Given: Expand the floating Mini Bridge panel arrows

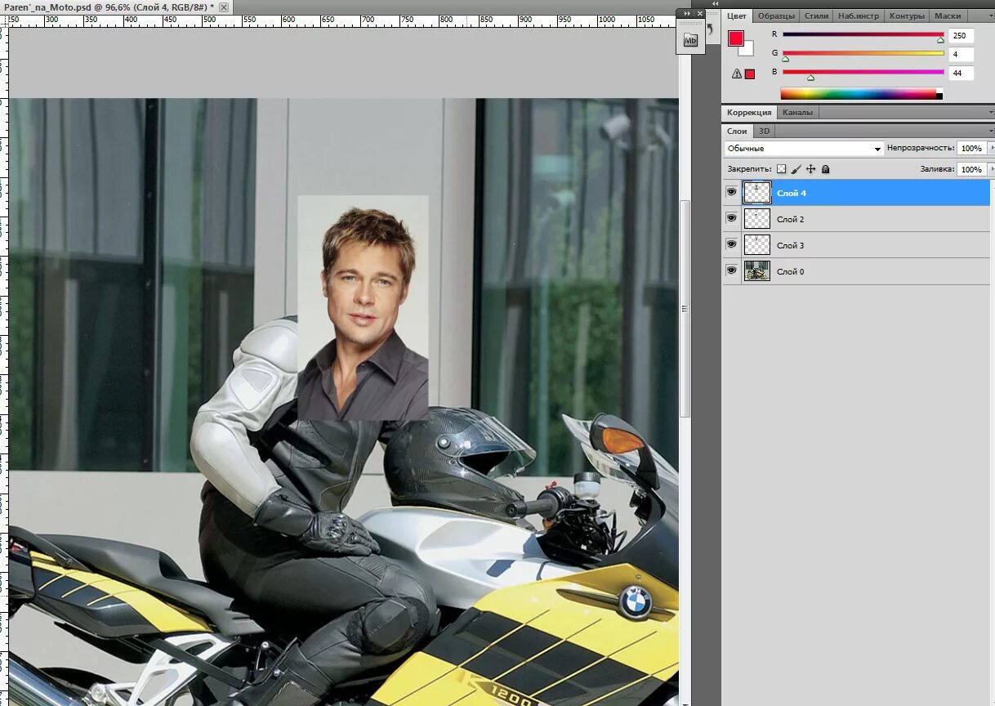Looking at the screenshot, I should pyautogui.click(x=687, y=13).
